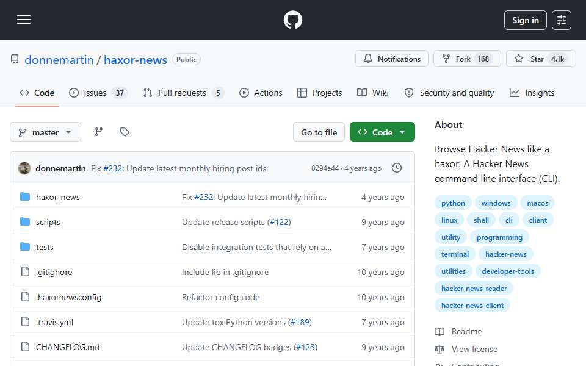Open the Projects tab
Viewport: 586px width, 366px height.
click(319, 93)
